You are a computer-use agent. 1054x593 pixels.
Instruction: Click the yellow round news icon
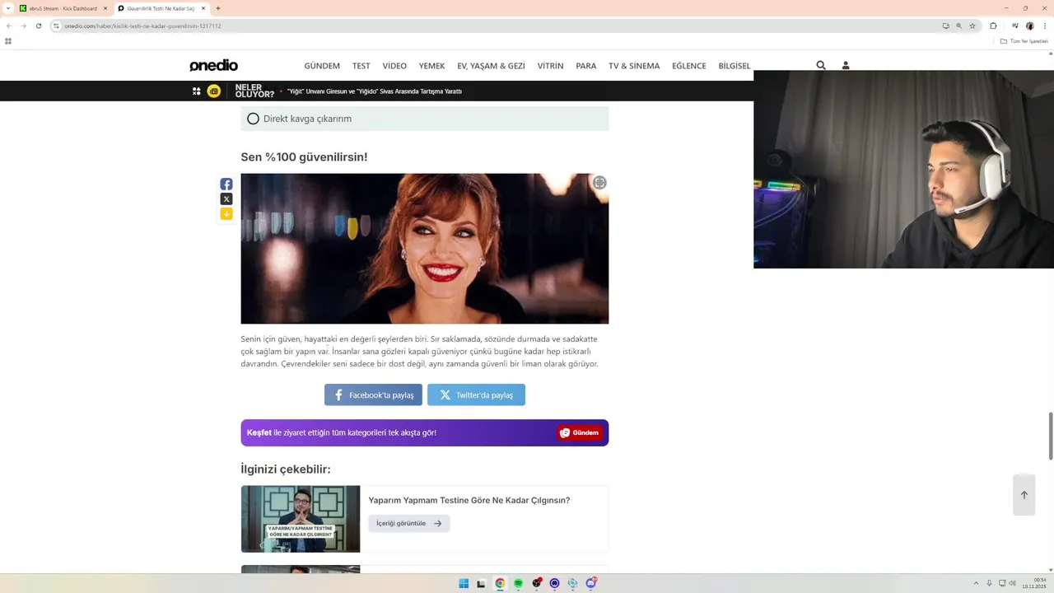point(214,91)
